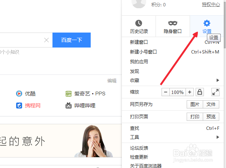Click the 积分: 0 points text
Image resolution: width=226 pixels, height=168 pixels.
(x=159, y=5)
